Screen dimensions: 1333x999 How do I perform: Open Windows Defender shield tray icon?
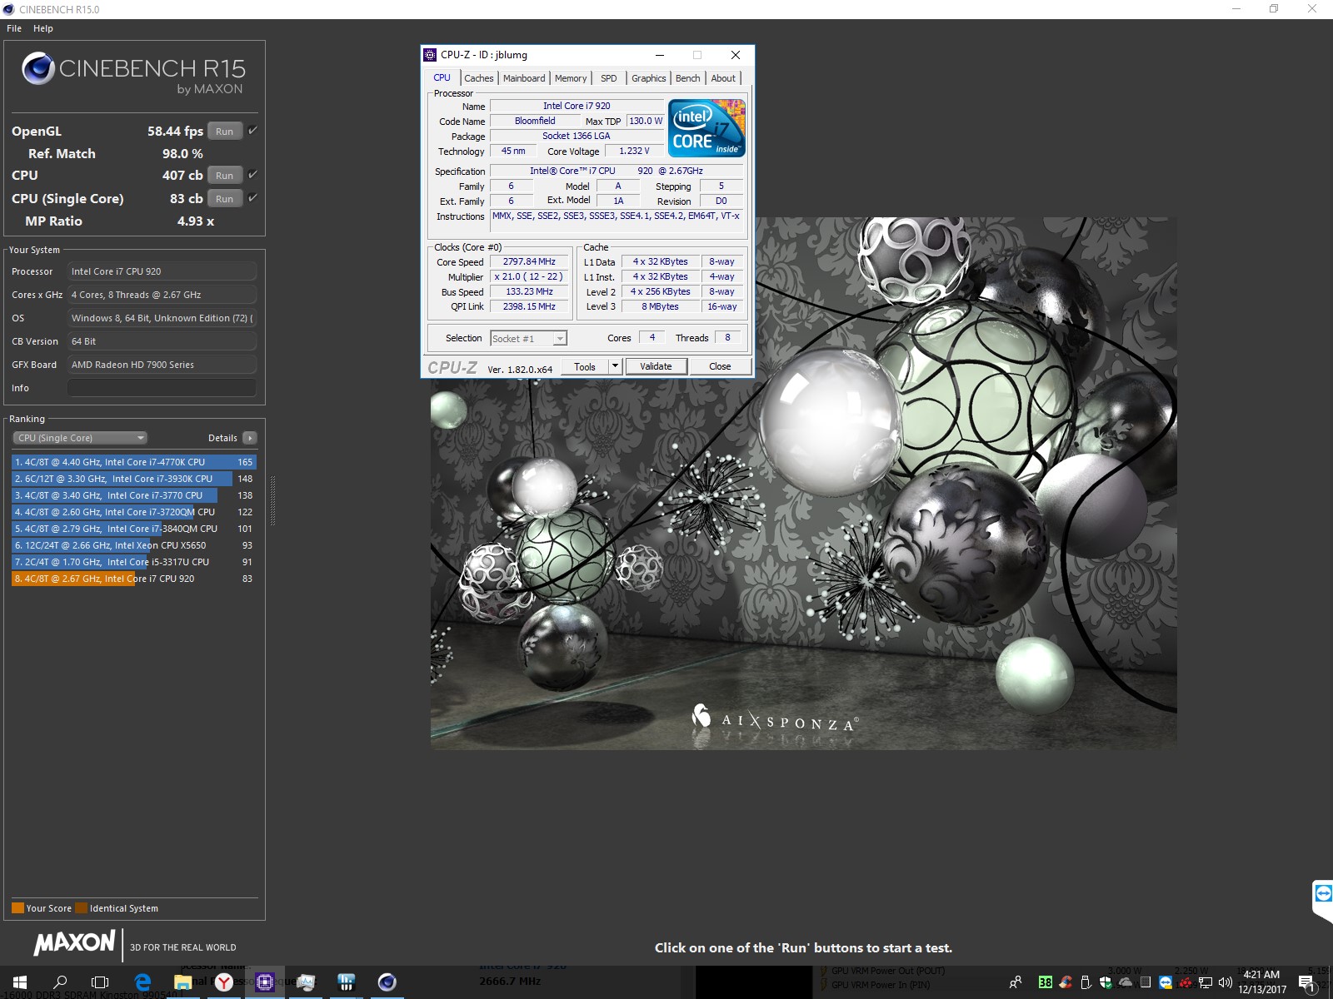[x=1106, y=982]
